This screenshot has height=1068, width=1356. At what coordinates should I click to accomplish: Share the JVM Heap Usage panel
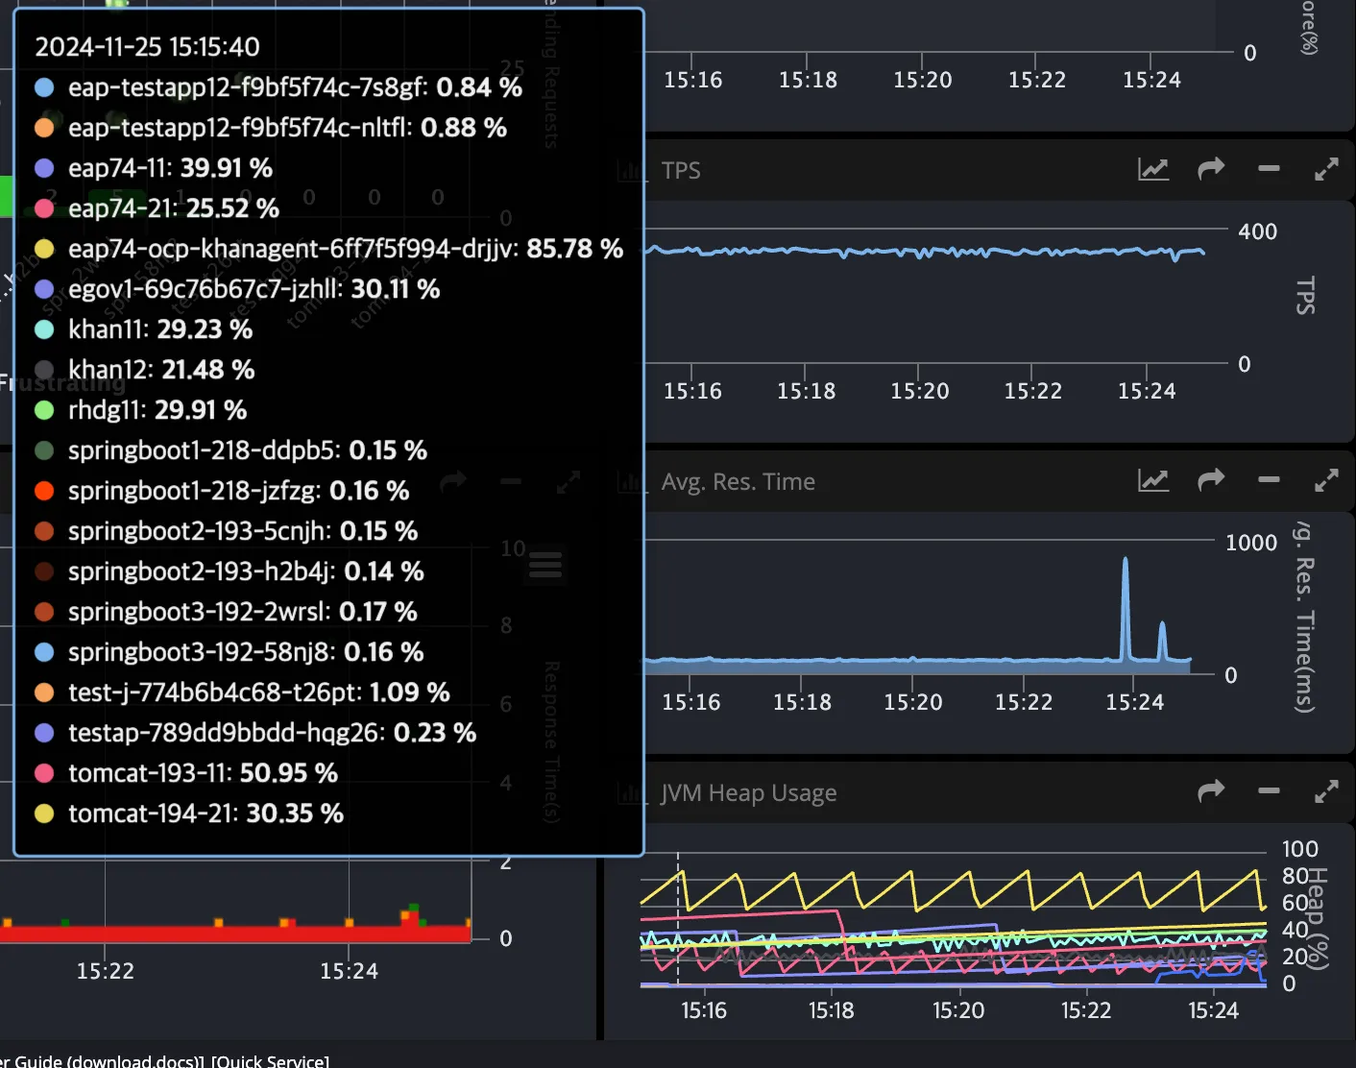[x=1211, y=792]
